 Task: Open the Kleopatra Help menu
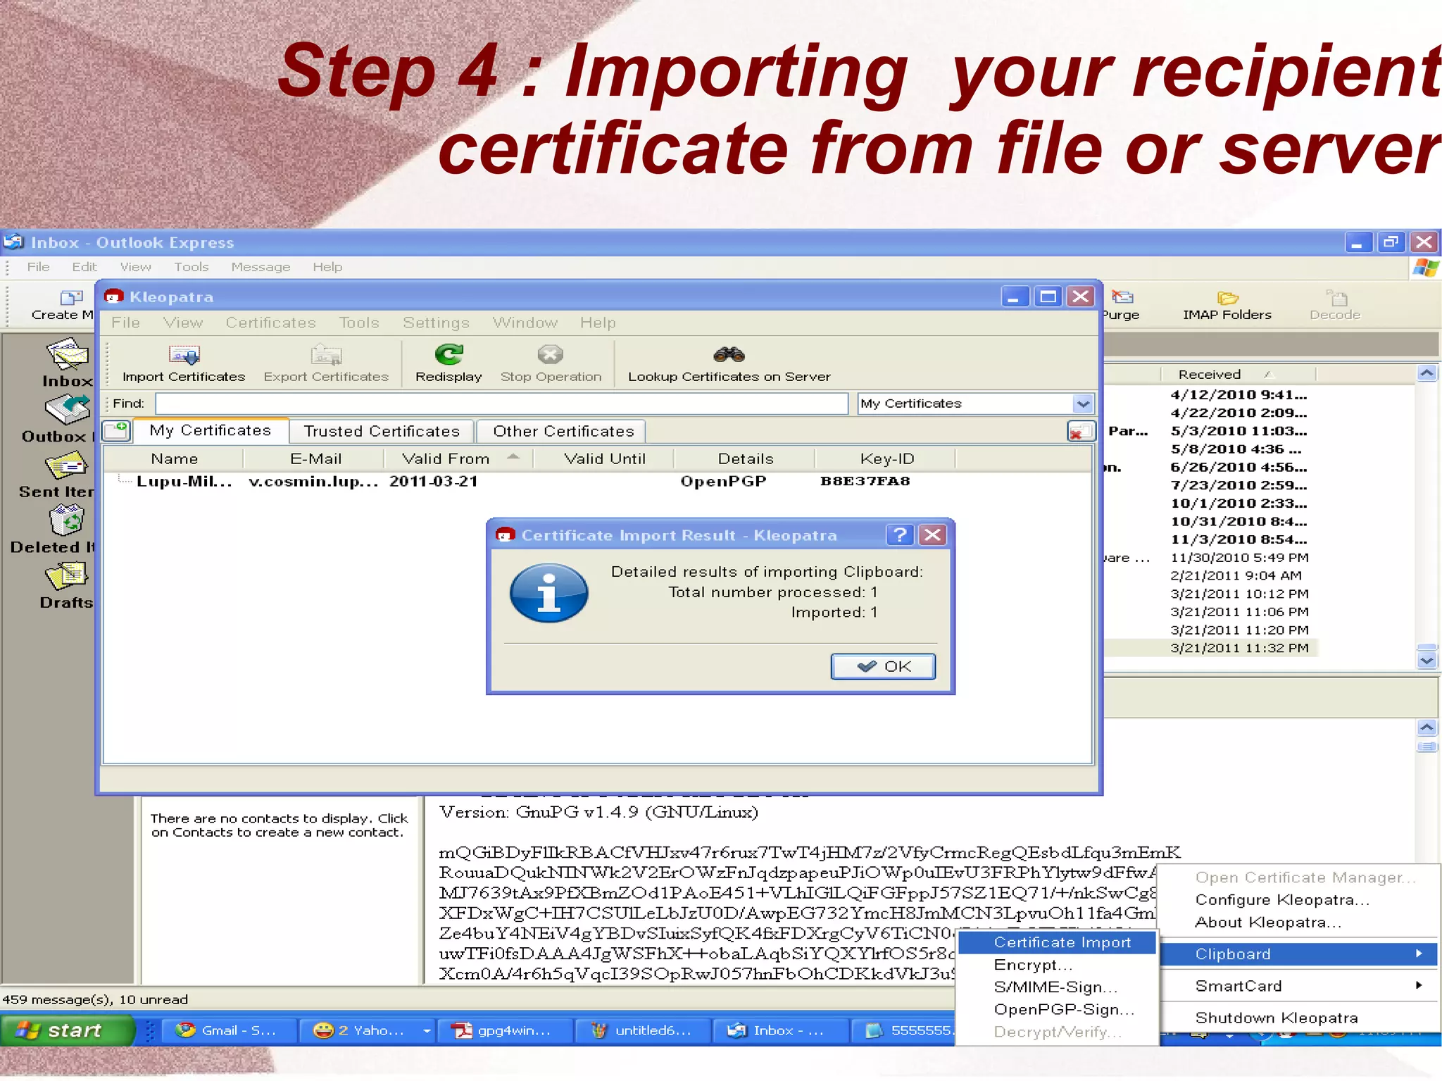598,323
